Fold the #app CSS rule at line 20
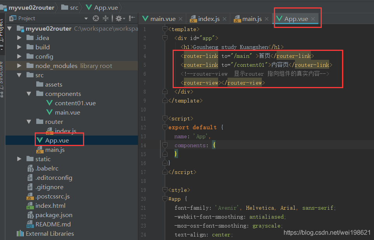The height and width of the screenshot is (240, 374). pyautogui.click(x=164, y=198)
